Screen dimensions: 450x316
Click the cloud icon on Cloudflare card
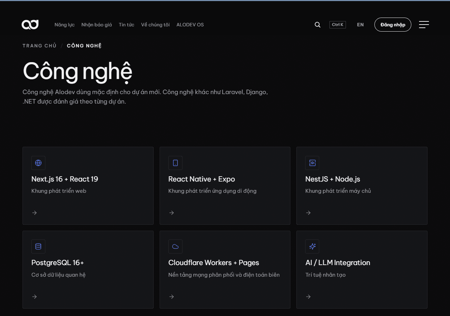(x=175, y=246)
